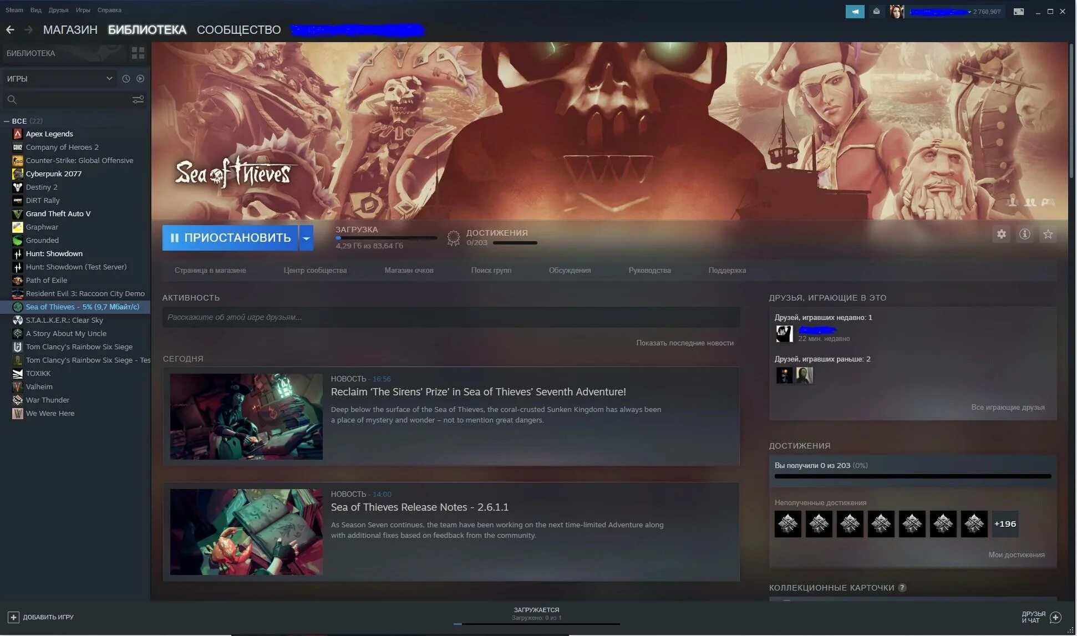Viewport: 1077px width, 636px height.
Task: Toggle ready-to-play games filter icon
Action: point(140,79)
